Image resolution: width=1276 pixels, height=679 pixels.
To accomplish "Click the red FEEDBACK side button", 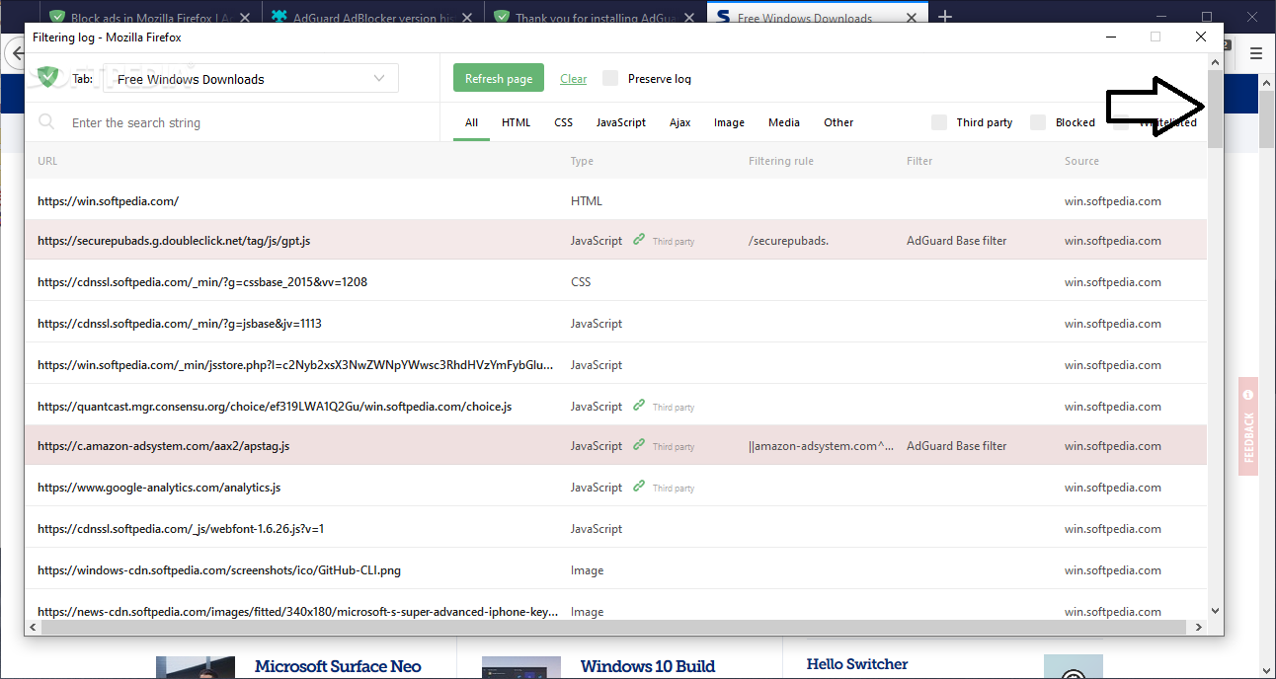I will click(x=1248, y=426).
